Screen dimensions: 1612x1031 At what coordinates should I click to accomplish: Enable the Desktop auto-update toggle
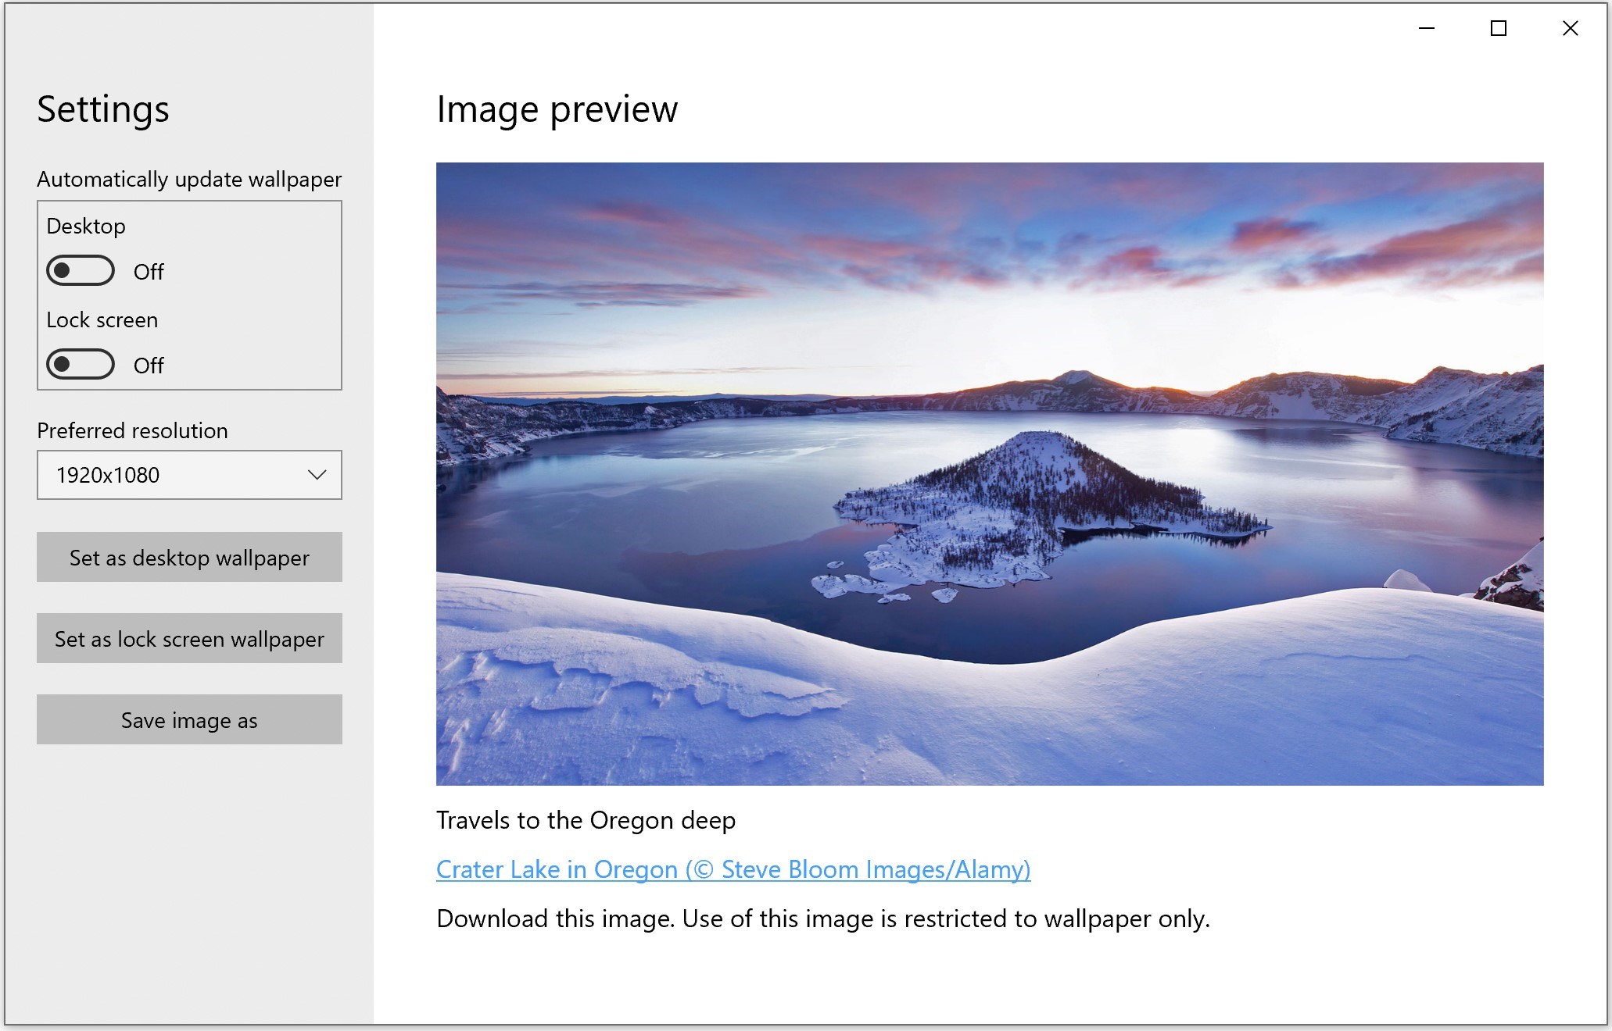point(80,271)
